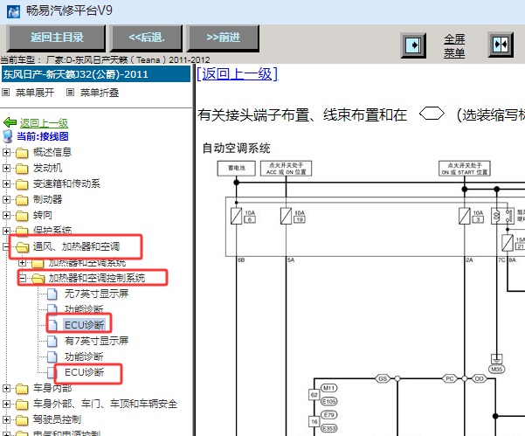Open the highlighted ECU诊断 under 无7英寸显示屏
525x436 pixels.
pyautogui.click(x=84, y=325)
